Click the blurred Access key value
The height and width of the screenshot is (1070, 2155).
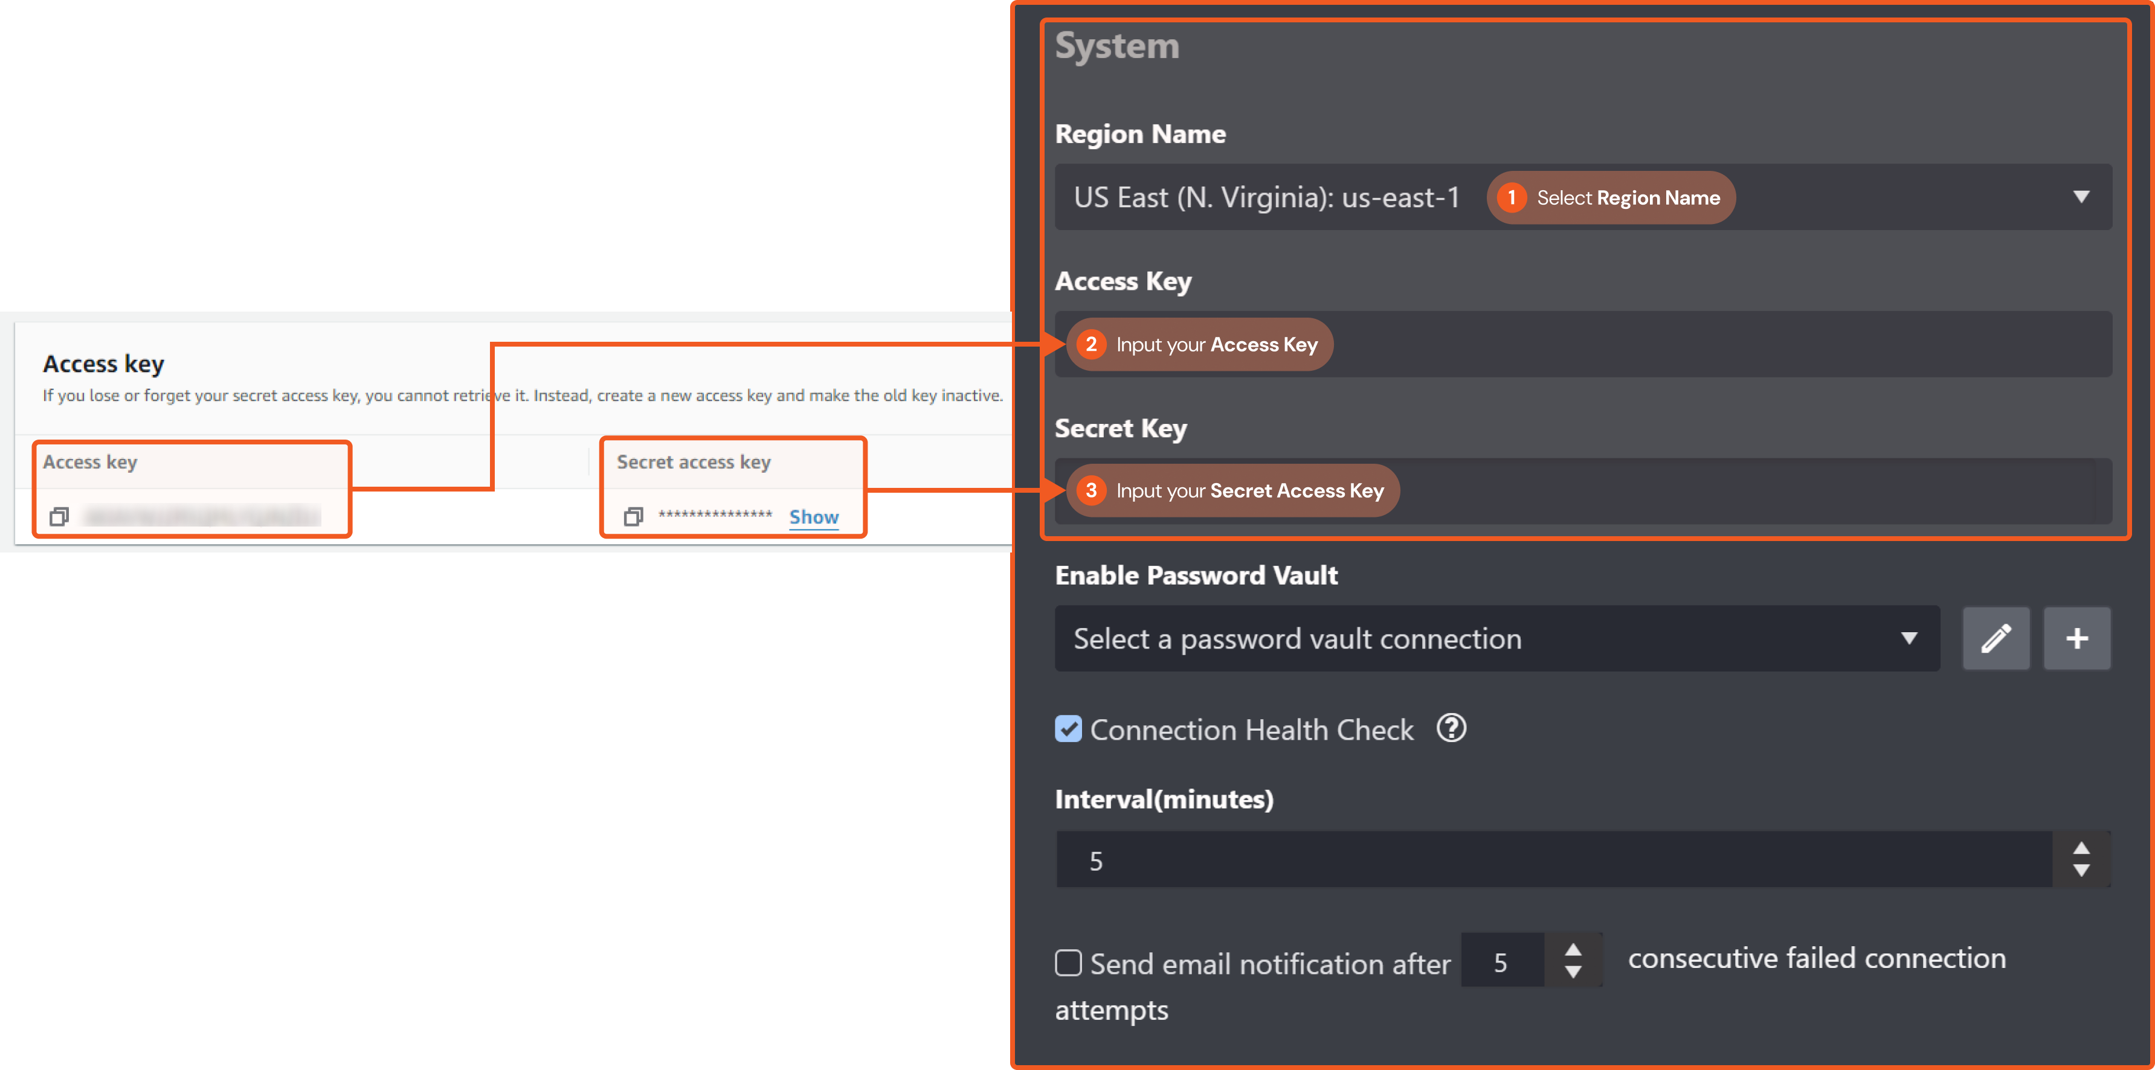pyautogui.click(x=201, y=517)
